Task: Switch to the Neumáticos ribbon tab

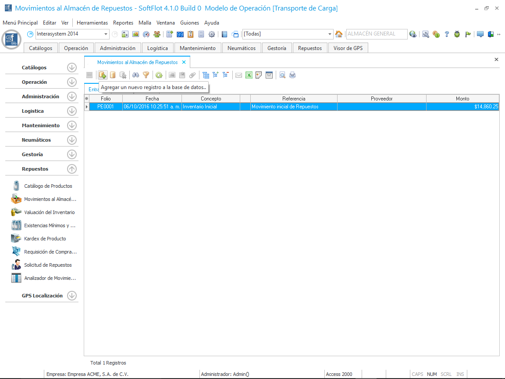Action: (241, 48)
